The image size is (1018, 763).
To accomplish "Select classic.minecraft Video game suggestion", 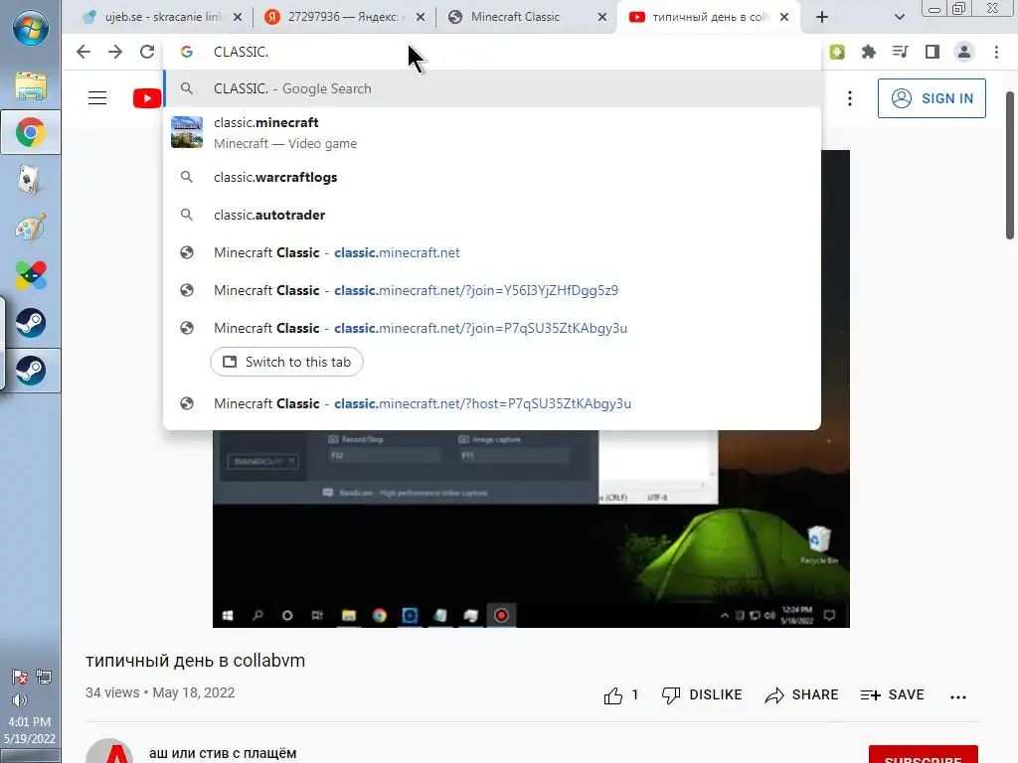I will pyautogui.click(x=492, y=133).
